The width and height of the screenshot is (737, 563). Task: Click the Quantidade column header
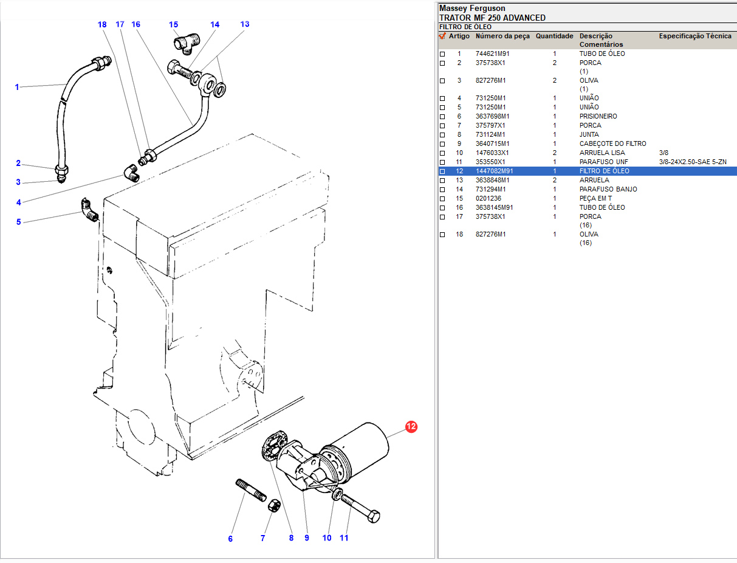click(554, 36)
